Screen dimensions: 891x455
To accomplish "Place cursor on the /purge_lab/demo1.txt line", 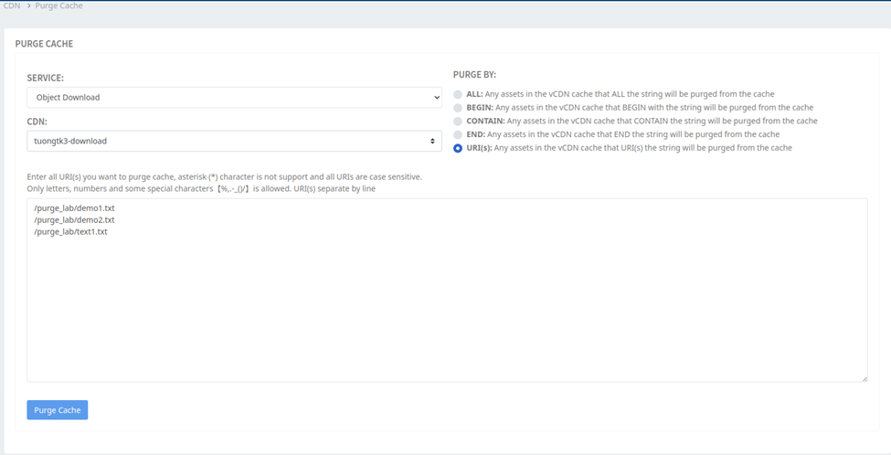I will point(74,208).
